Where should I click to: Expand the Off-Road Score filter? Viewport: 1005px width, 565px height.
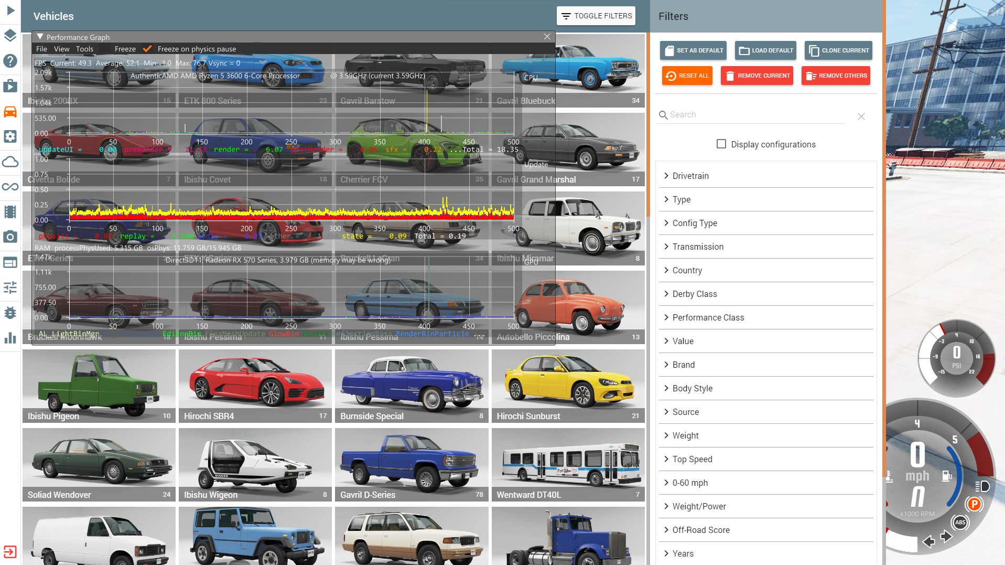[x=766, y=530]
